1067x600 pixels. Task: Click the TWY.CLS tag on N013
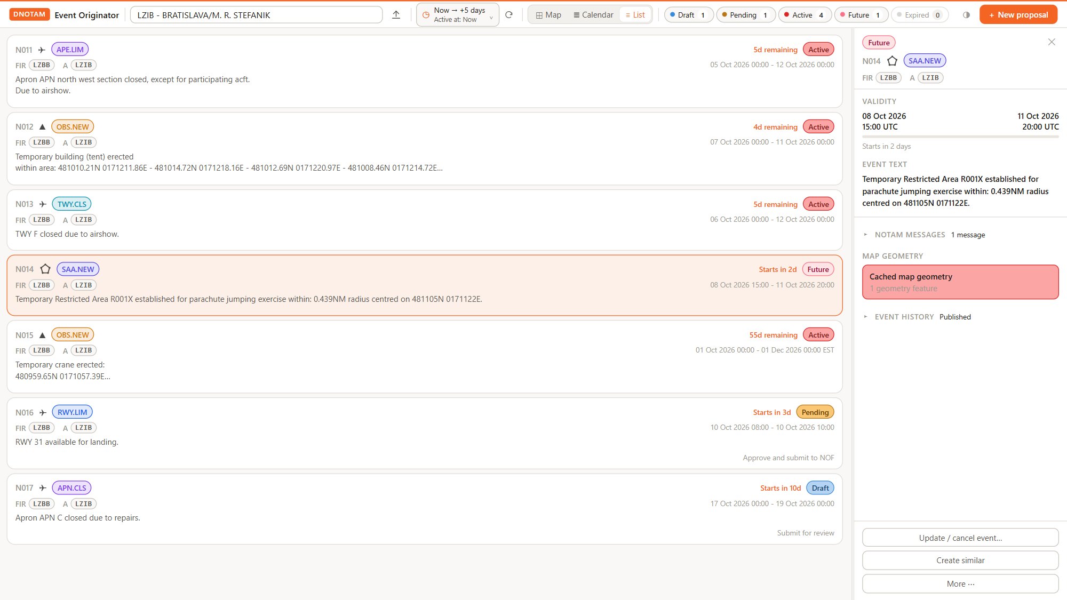(x=72, y=204)
